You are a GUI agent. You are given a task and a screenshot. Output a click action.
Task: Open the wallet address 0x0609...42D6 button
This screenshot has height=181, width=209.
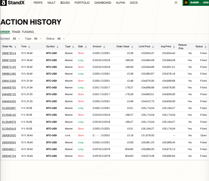pyautogui.click(x=196, y=3)
